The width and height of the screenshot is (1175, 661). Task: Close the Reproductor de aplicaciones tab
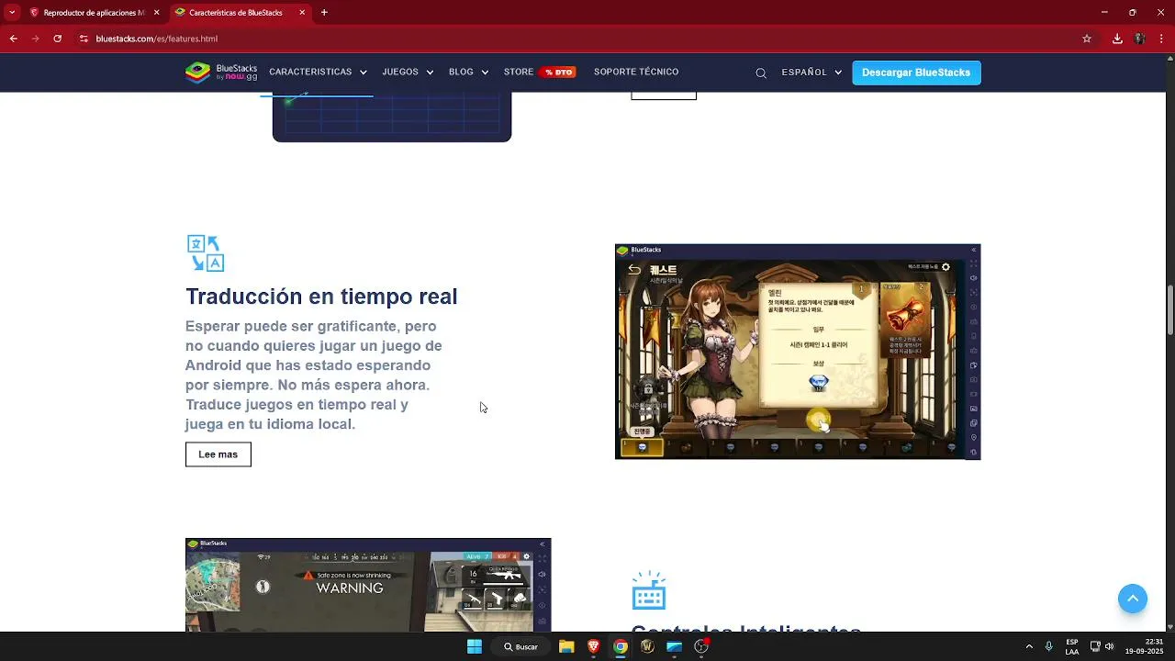[x=156, y=13]
